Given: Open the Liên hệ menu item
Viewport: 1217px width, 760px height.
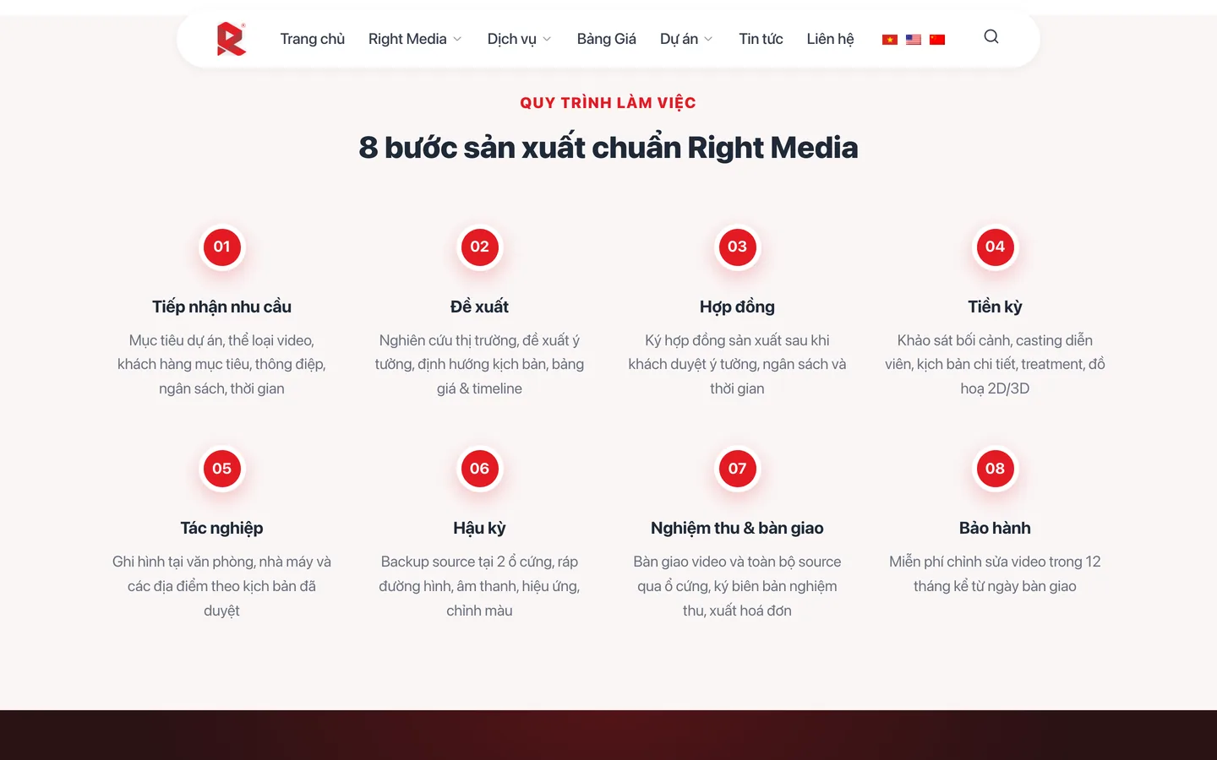Looking at the screenshot, I should [830, 39].
